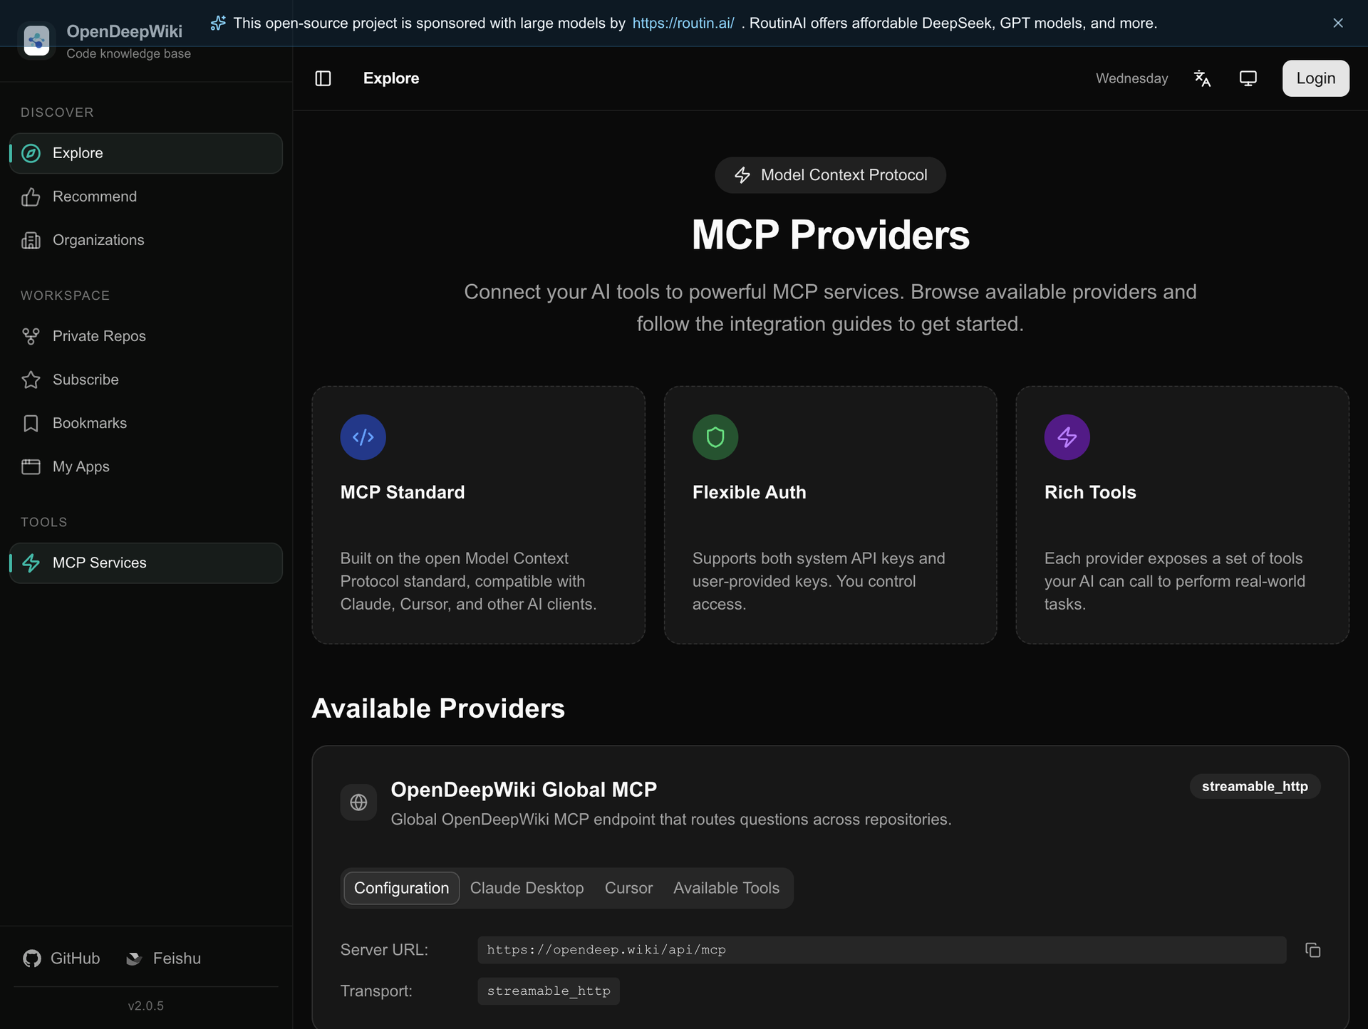1368x1029 pixels.
Task: Click the Private Repos branch icon
Action: click(x=31, y=336)
